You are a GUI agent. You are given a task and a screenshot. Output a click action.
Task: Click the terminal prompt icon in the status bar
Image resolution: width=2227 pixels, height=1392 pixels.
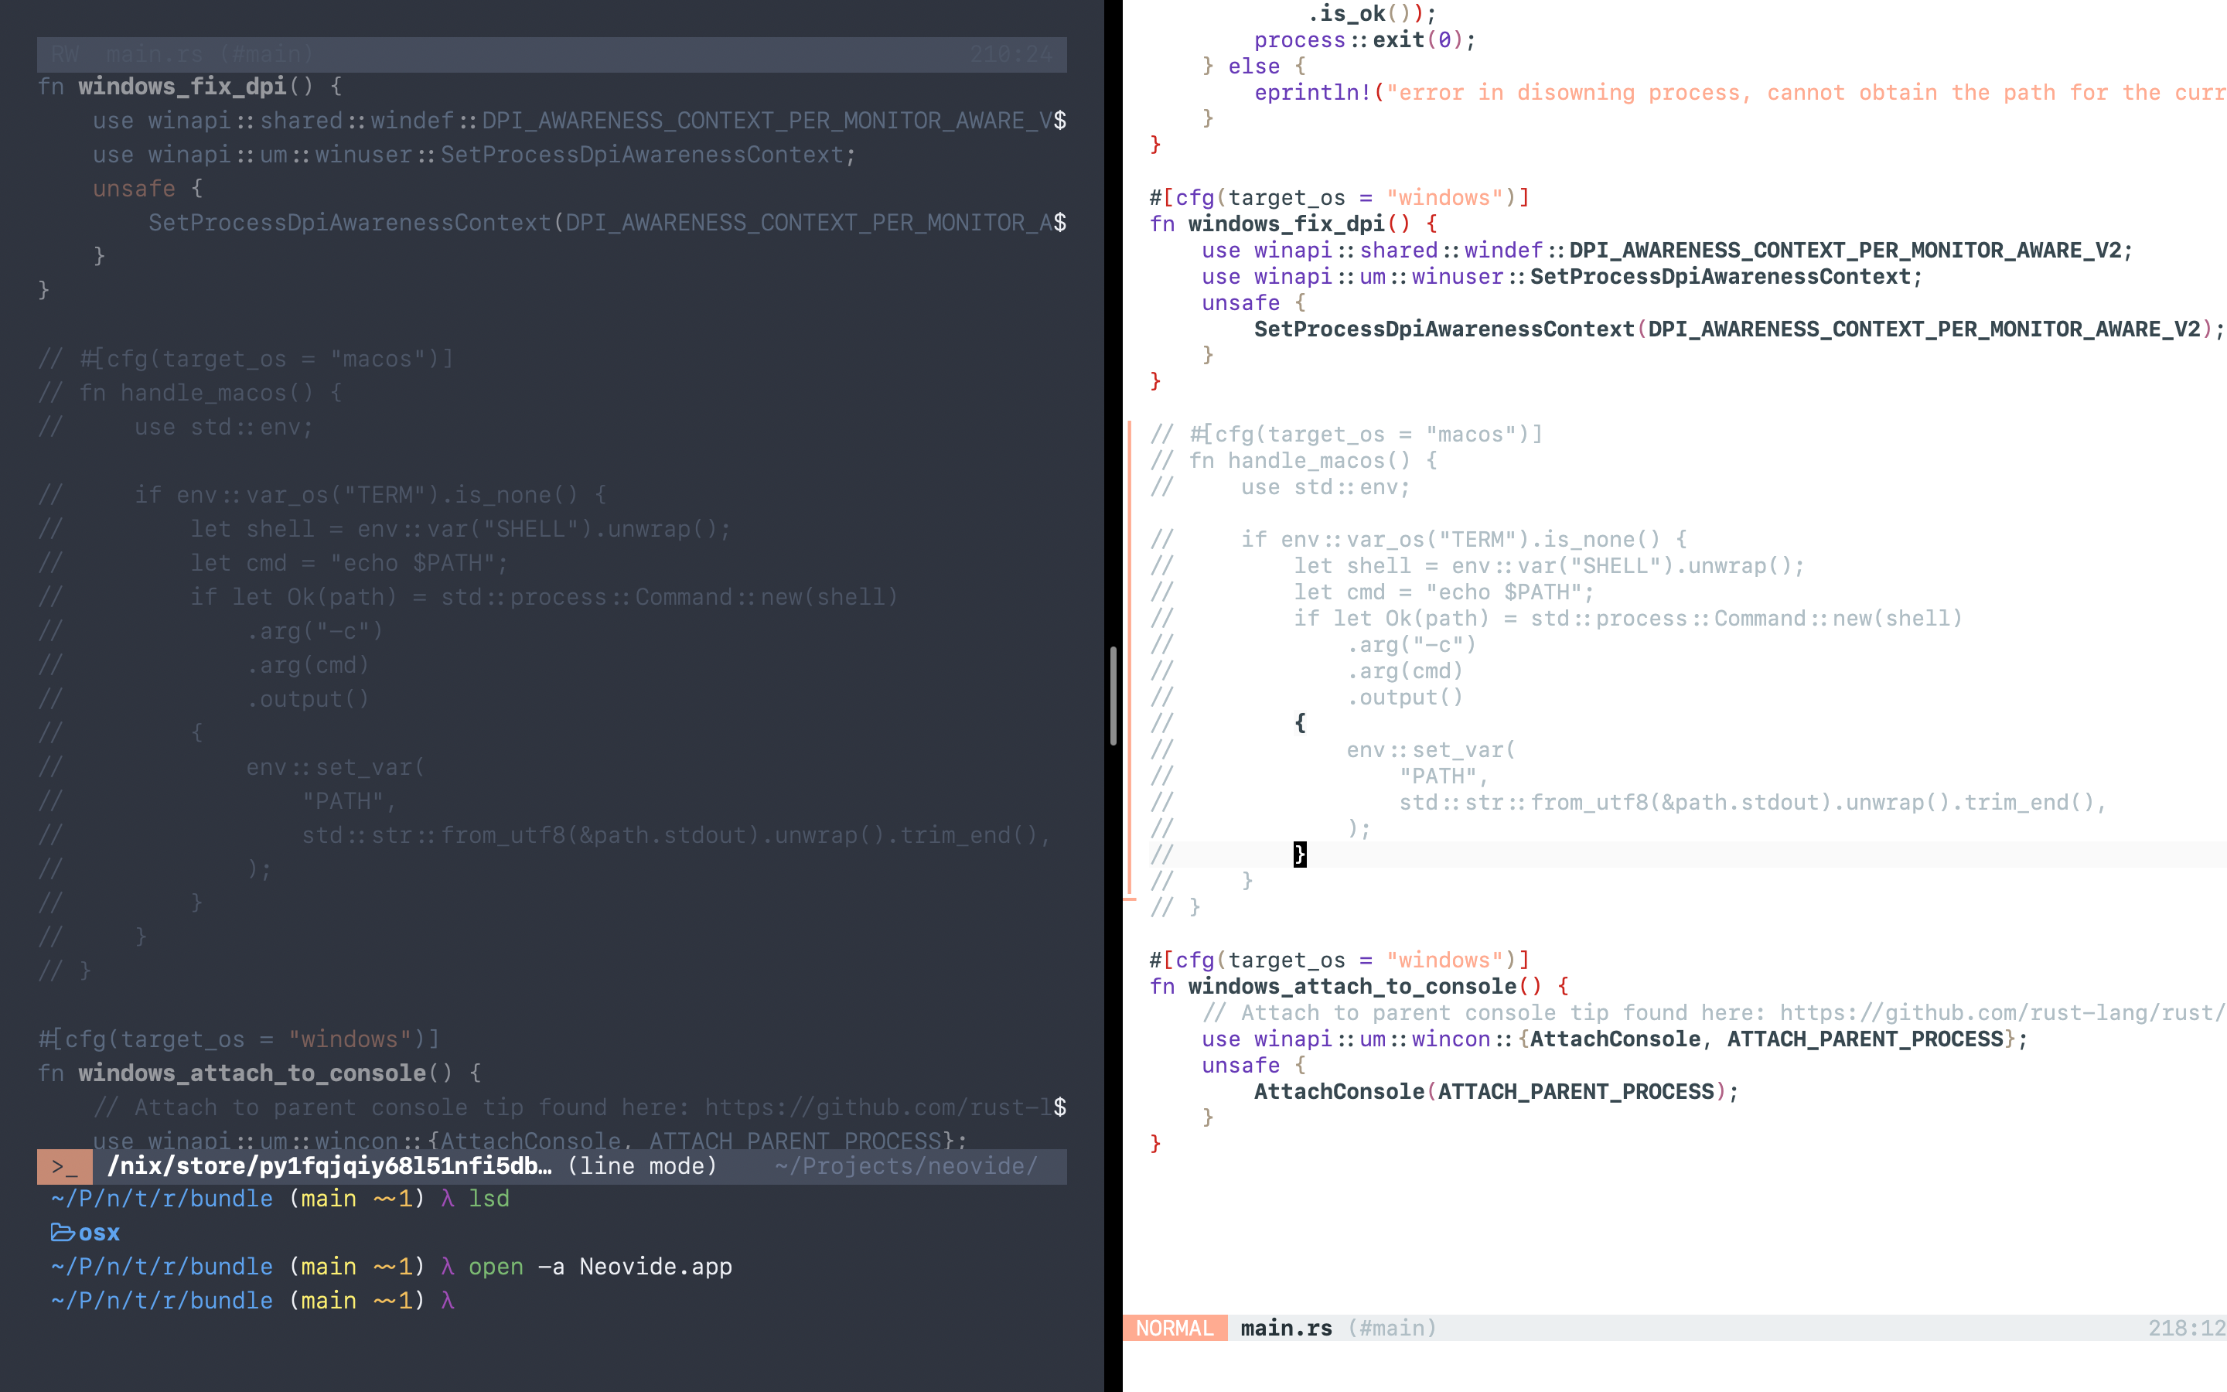pos(67,1166)
